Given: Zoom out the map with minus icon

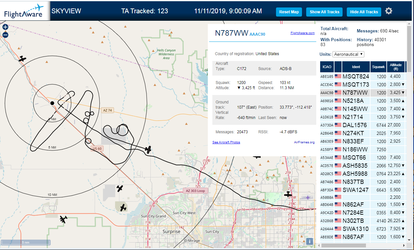Looking at the screenshot, I should coord(5,35).
